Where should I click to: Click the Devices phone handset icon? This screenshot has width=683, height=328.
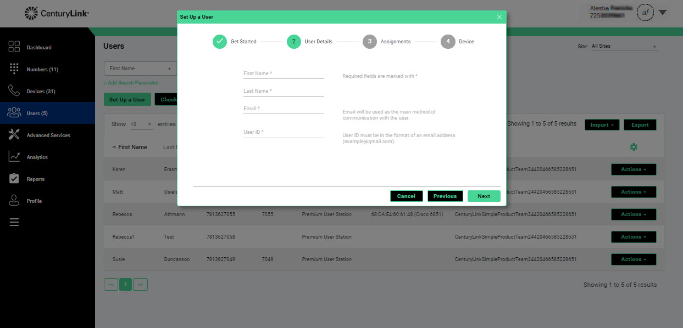click(x=14, y=91)
